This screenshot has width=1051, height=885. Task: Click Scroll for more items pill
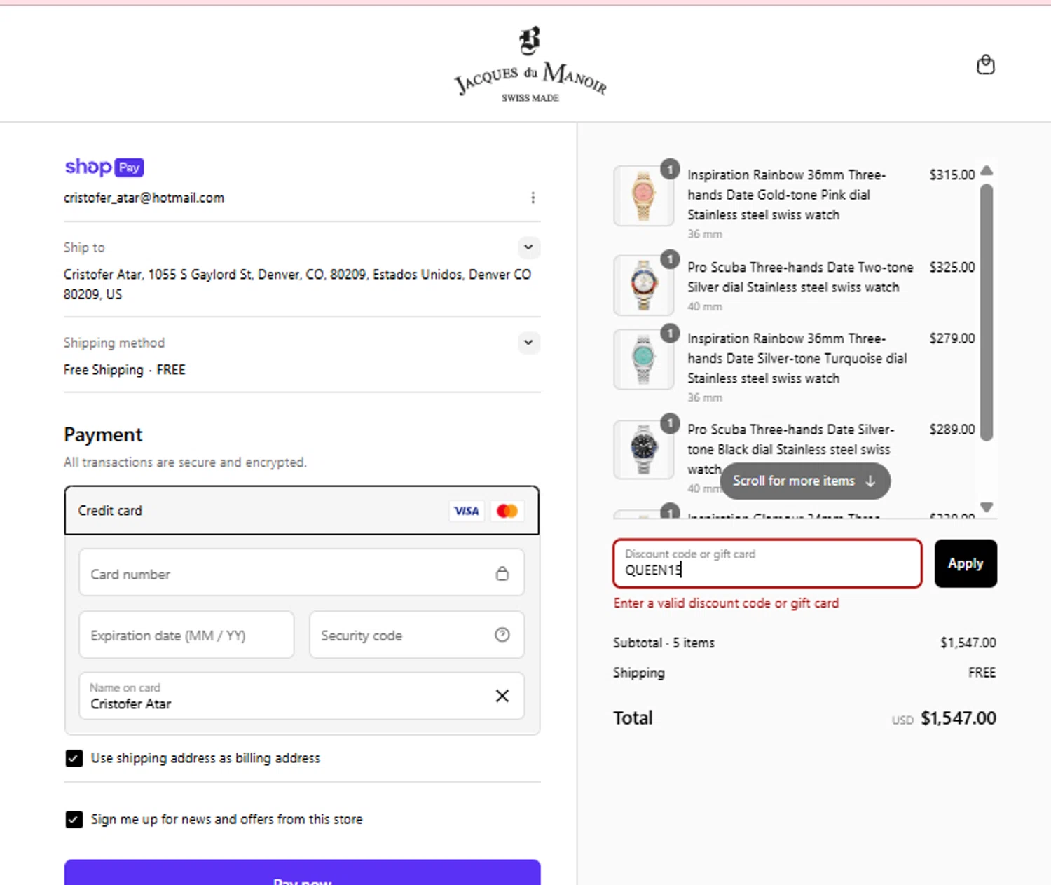[805, 481]
